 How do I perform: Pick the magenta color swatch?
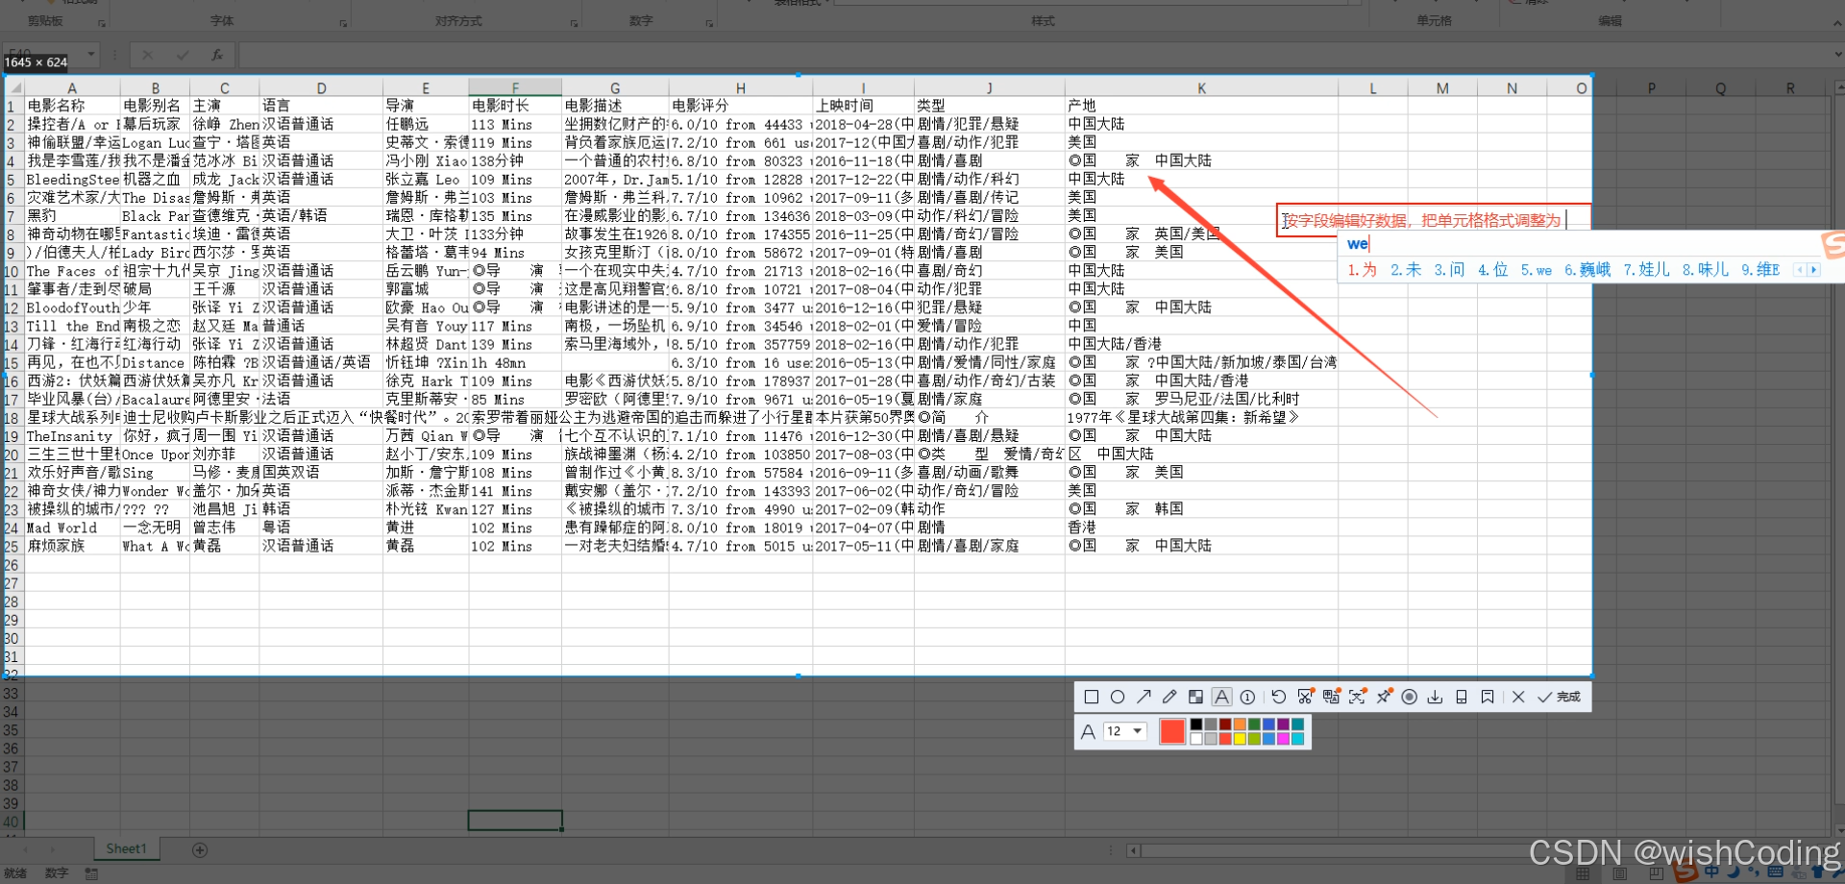tap(1283, 739)
